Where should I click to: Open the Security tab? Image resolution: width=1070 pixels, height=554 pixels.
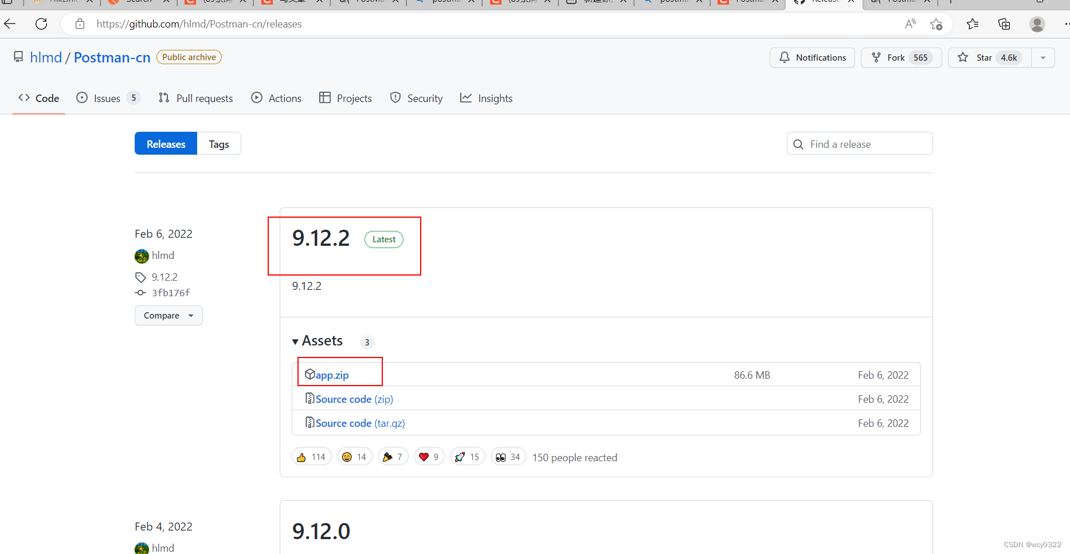click(416, 98)
